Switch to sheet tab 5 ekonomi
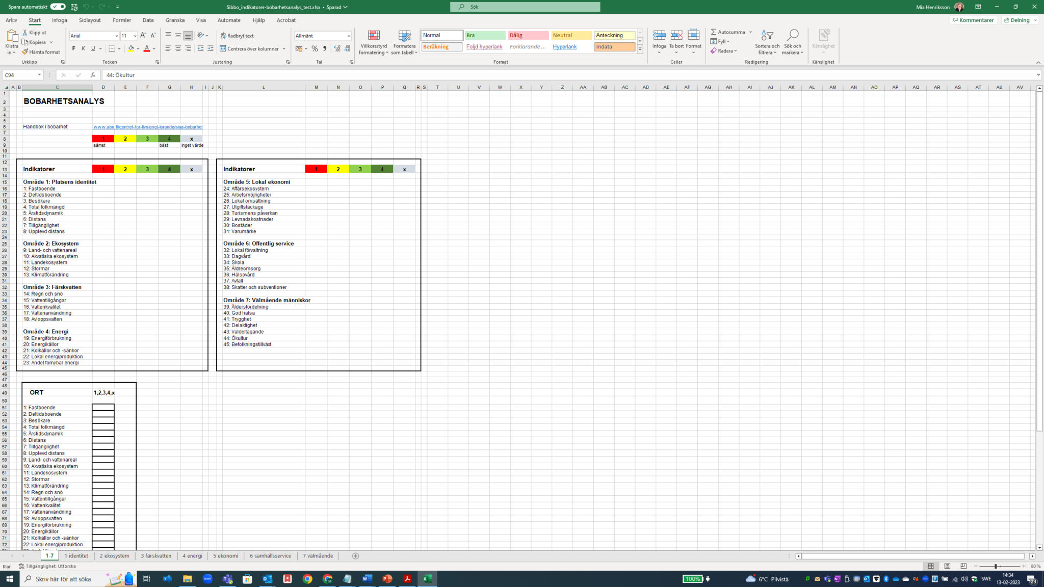Image resolution: width=1044 pixels, height=587 pixels. point(225,556)
